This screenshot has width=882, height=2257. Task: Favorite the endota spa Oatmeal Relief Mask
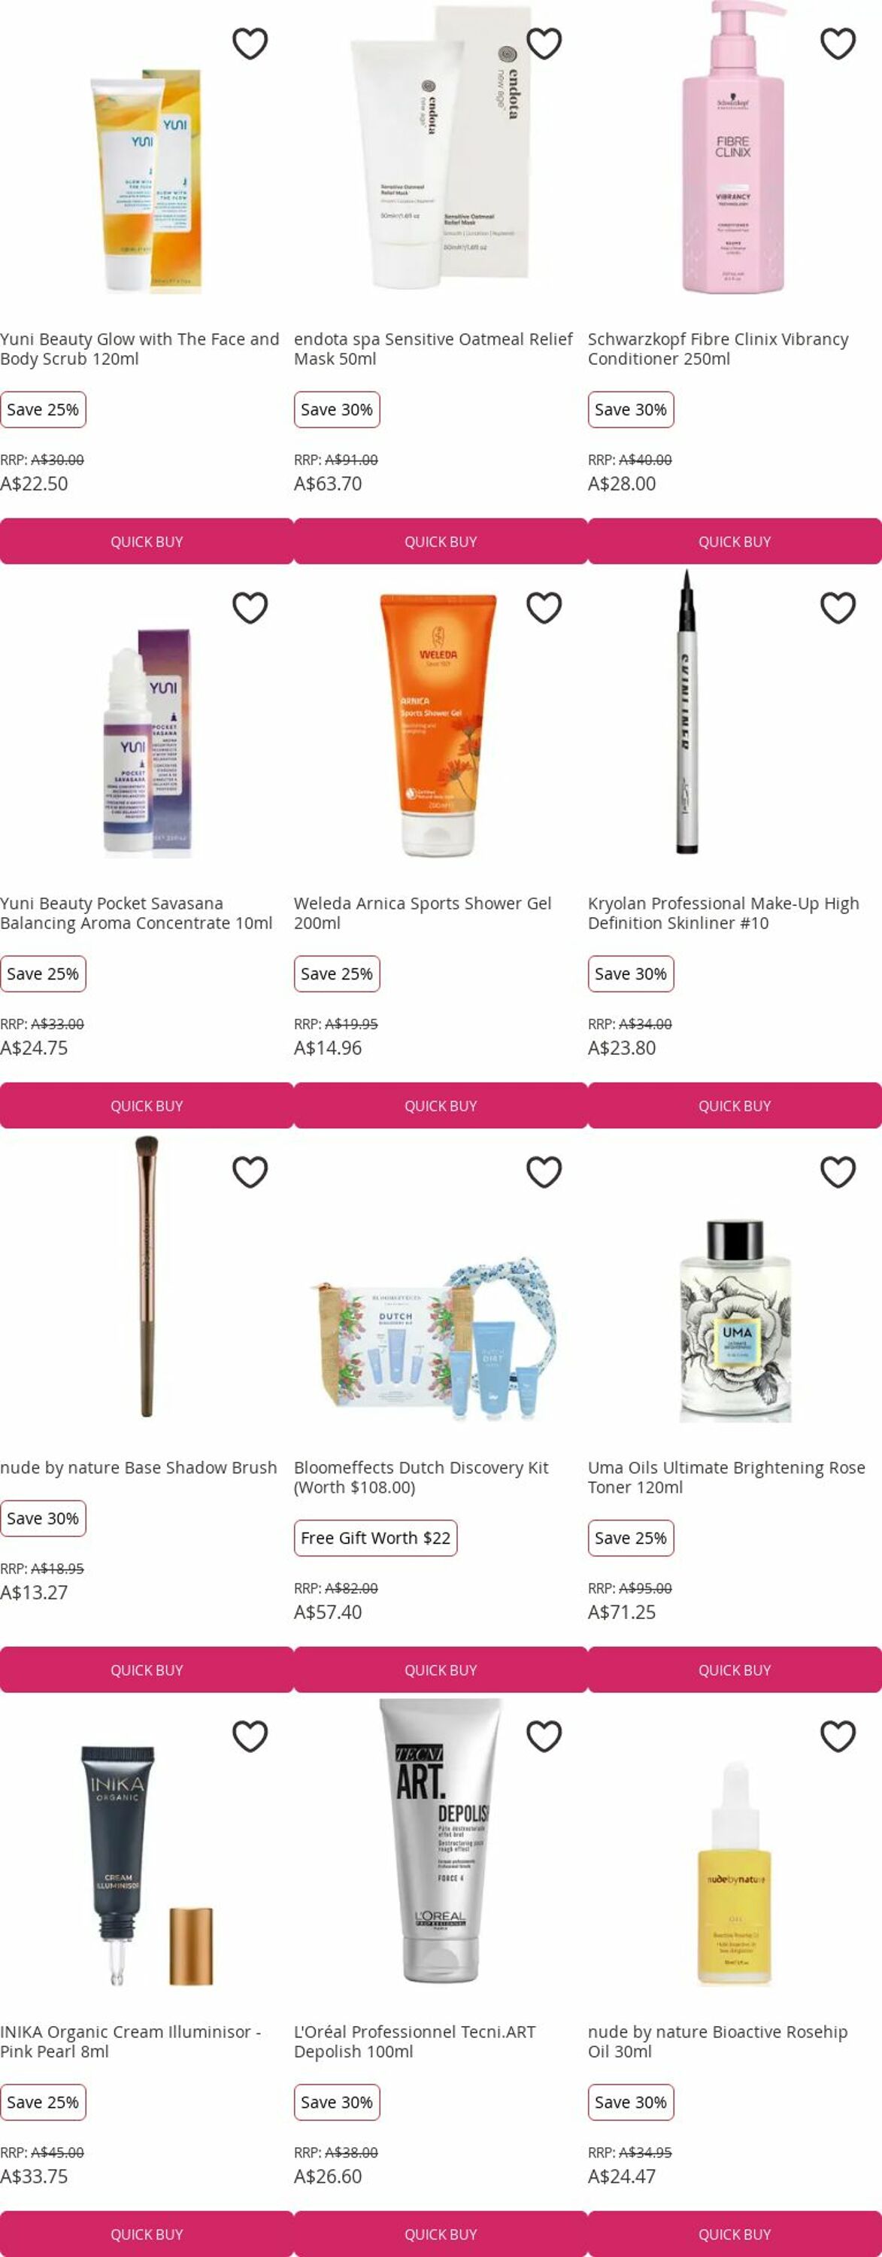click(544, 44)
